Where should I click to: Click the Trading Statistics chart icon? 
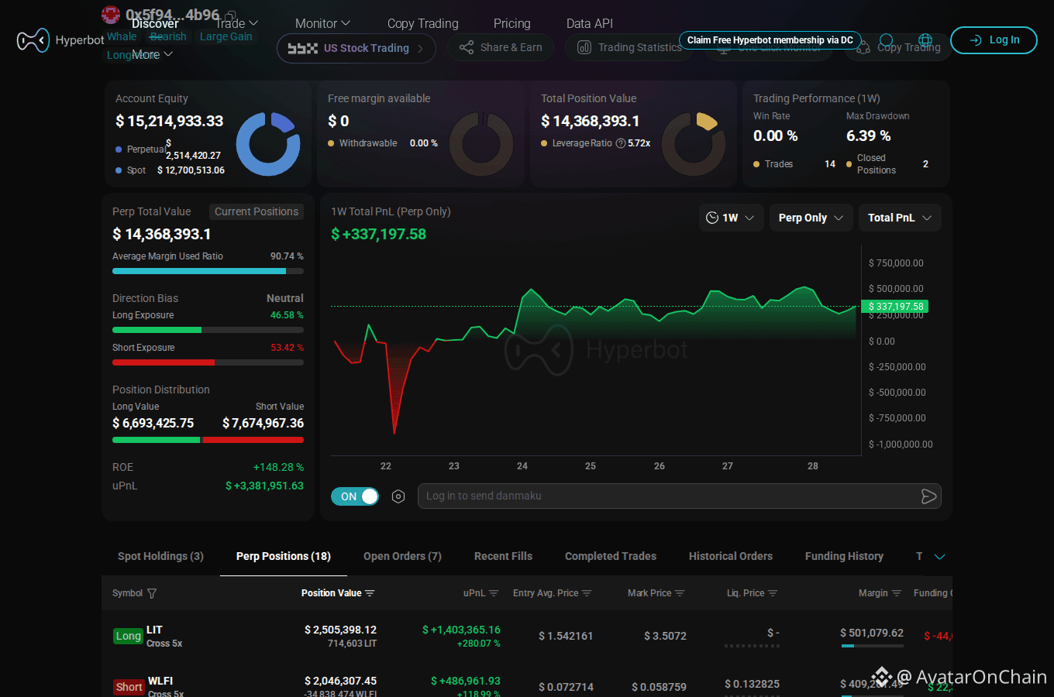[x=584, y=48]
